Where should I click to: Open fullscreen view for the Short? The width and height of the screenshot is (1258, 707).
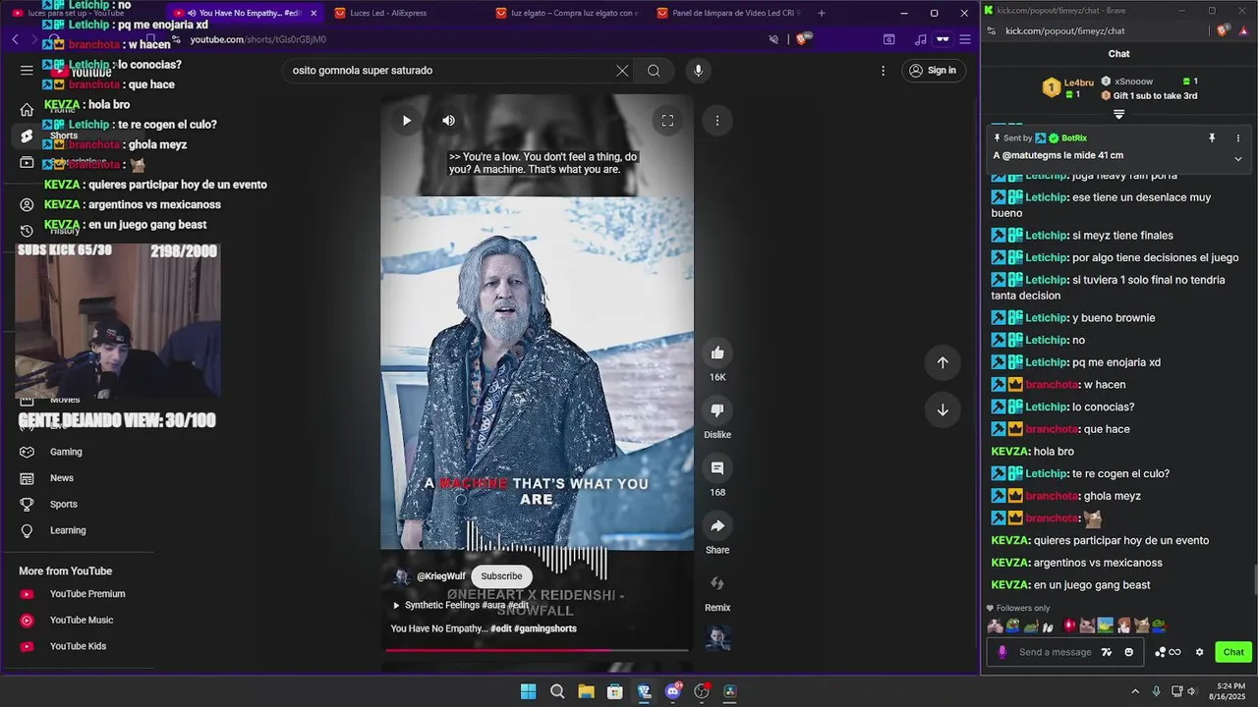tap(667, 121)
